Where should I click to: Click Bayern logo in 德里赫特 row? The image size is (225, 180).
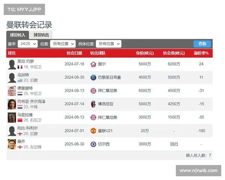(x=93, y=91)
